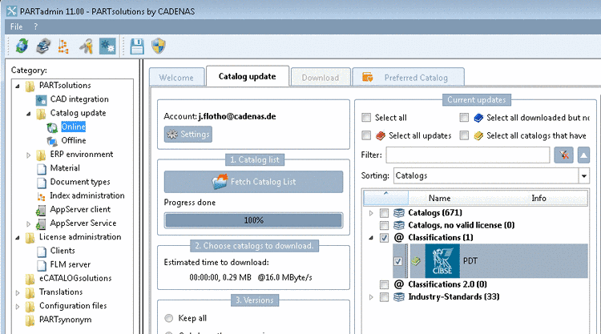Select the Keep all radio button
This screenshot has width=601, height=334.
[168, 318]
